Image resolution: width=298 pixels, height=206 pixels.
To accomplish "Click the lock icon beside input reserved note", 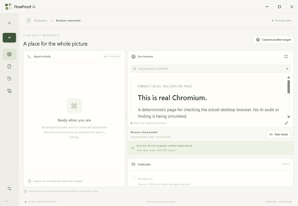I will pyautogui.click(x=26, y=191).
